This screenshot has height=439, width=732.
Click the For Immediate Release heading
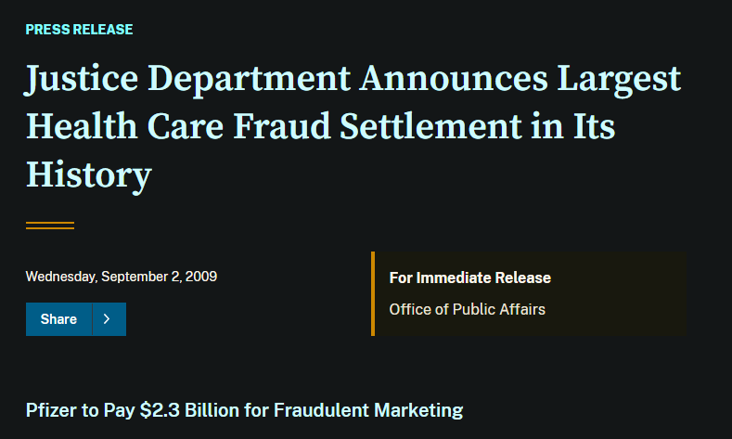point(469,278)
